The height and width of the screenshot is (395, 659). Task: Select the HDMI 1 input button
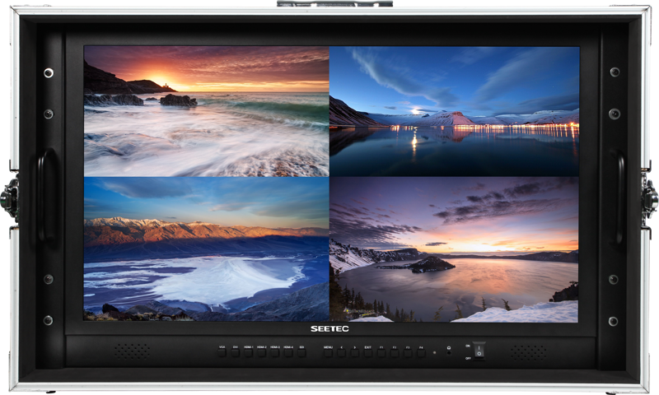248,352
